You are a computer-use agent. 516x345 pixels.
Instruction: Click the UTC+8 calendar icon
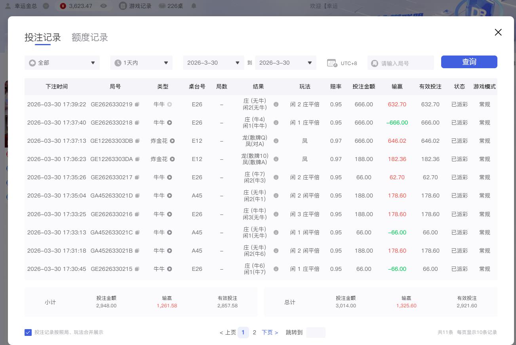(332, 63)
